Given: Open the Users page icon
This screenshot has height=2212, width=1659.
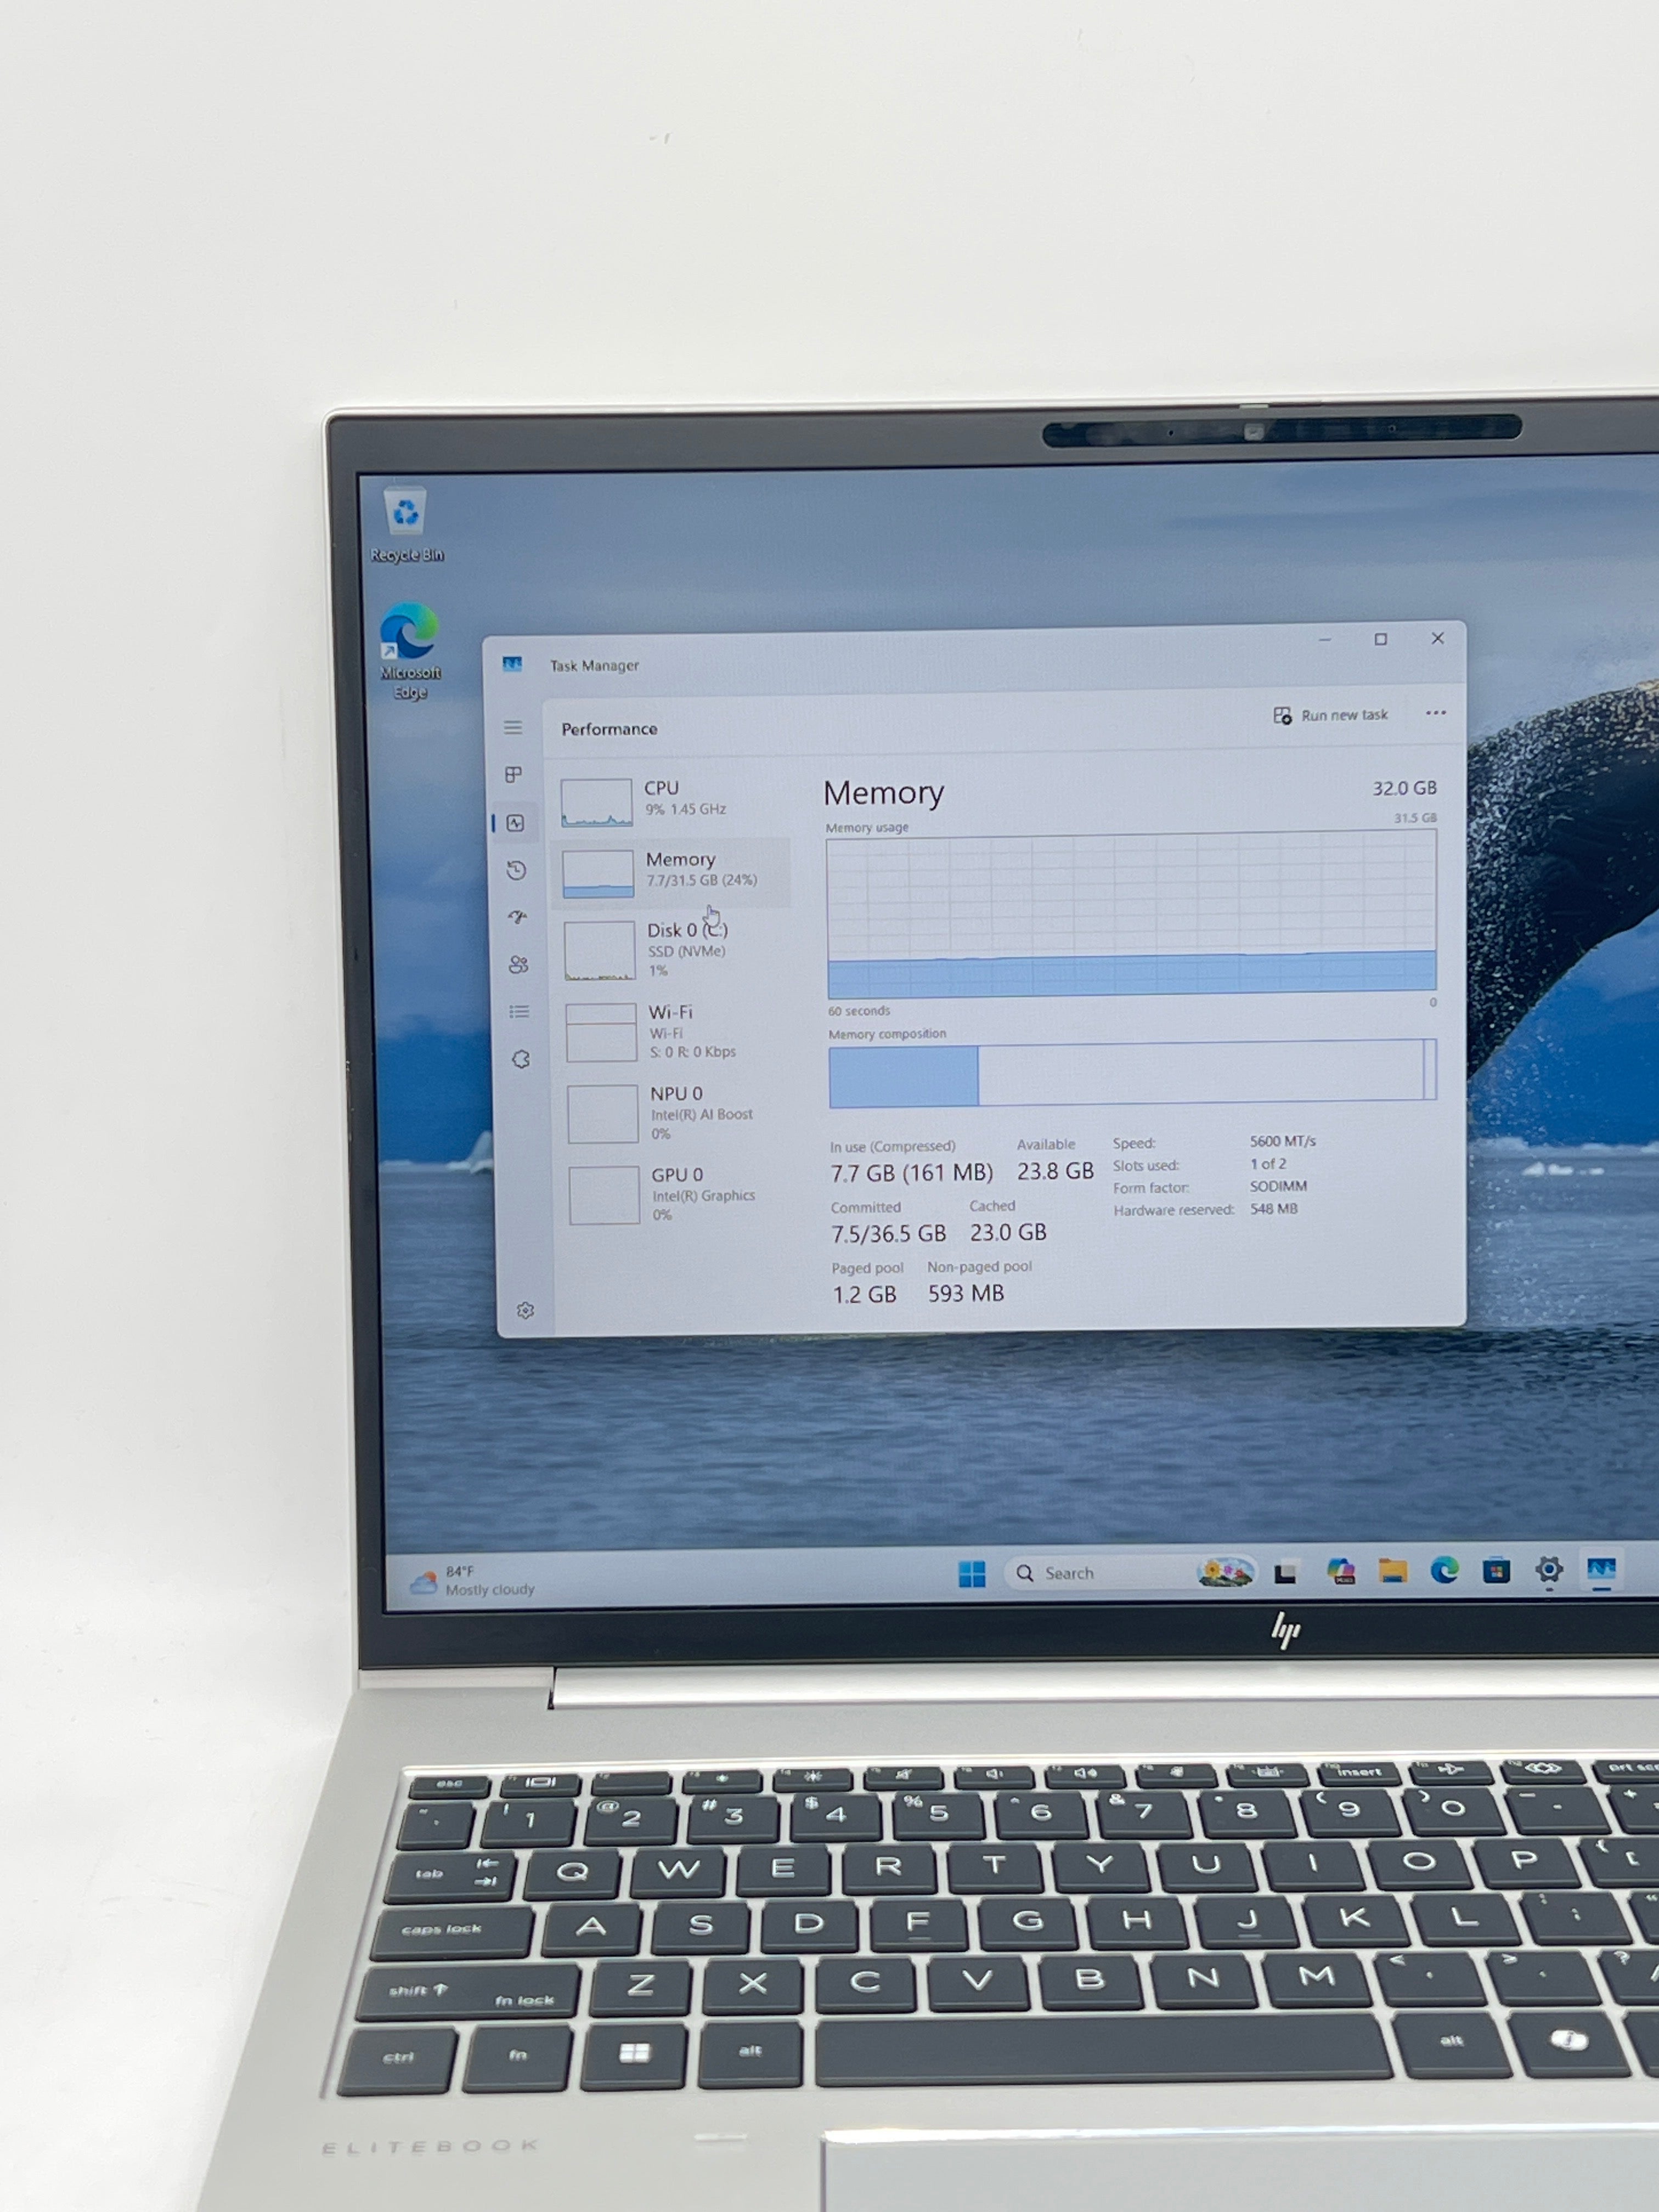Looking at the screenshot, I should tap(518, 964).
